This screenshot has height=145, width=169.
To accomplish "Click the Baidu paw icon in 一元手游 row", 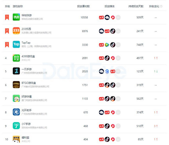I will (x=107, y=71).
